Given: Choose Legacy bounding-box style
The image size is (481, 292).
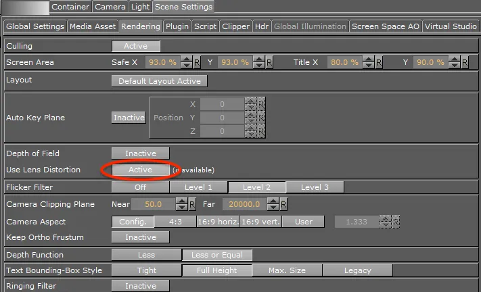Looking at the screenshot, I should pos(358,270).
